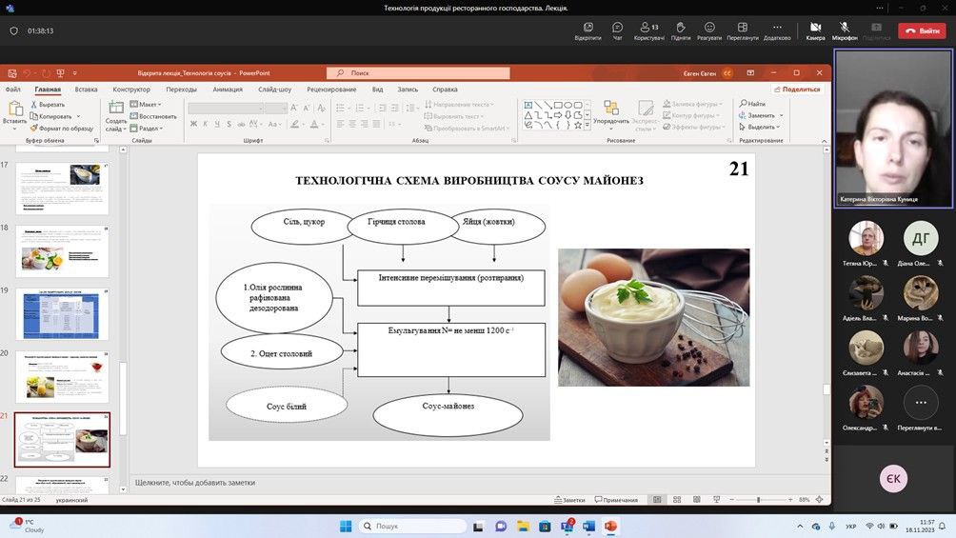The height and width of the screenshot is (538, 956).
Task: Toggle the Заметки notes pane
Action: [x=568, y=500]
